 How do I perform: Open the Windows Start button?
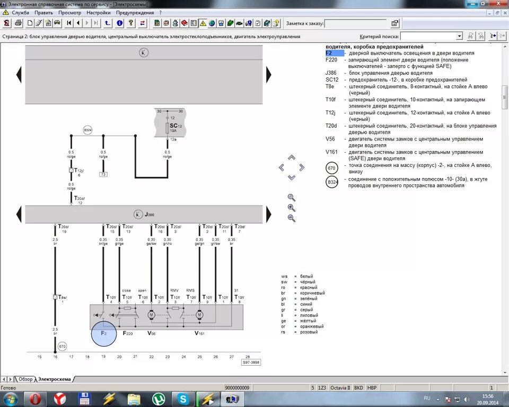[x=10, y=399]
